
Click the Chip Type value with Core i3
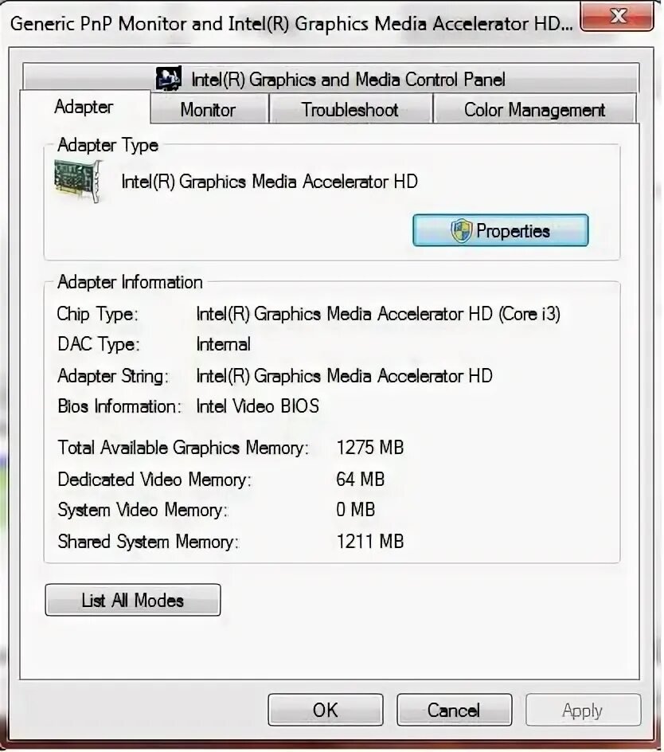pyautogui.click(x=378, y=314)
